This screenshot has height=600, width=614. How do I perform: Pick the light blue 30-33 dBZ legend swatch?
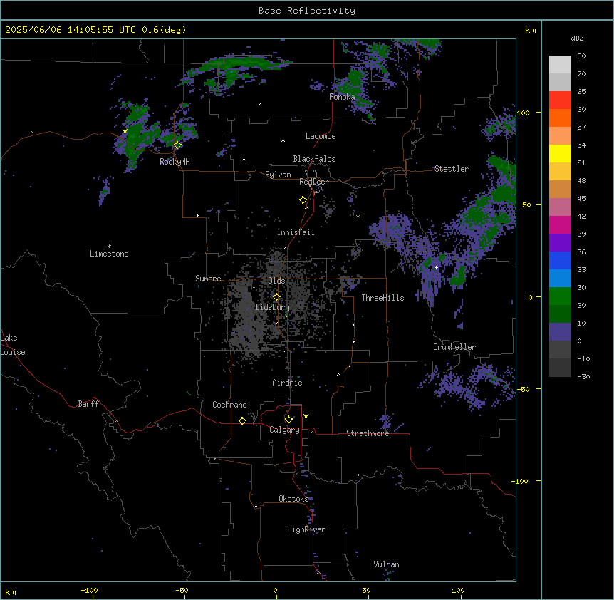pyautogui.click(x=560, y=279)
